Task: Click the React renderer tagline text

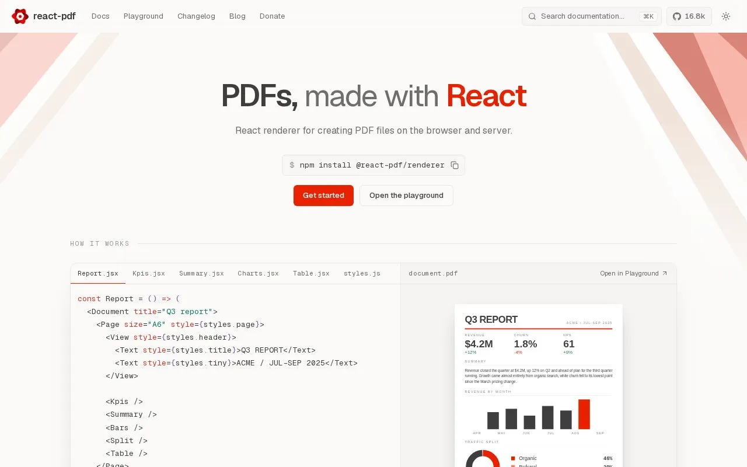Action: 373,130
